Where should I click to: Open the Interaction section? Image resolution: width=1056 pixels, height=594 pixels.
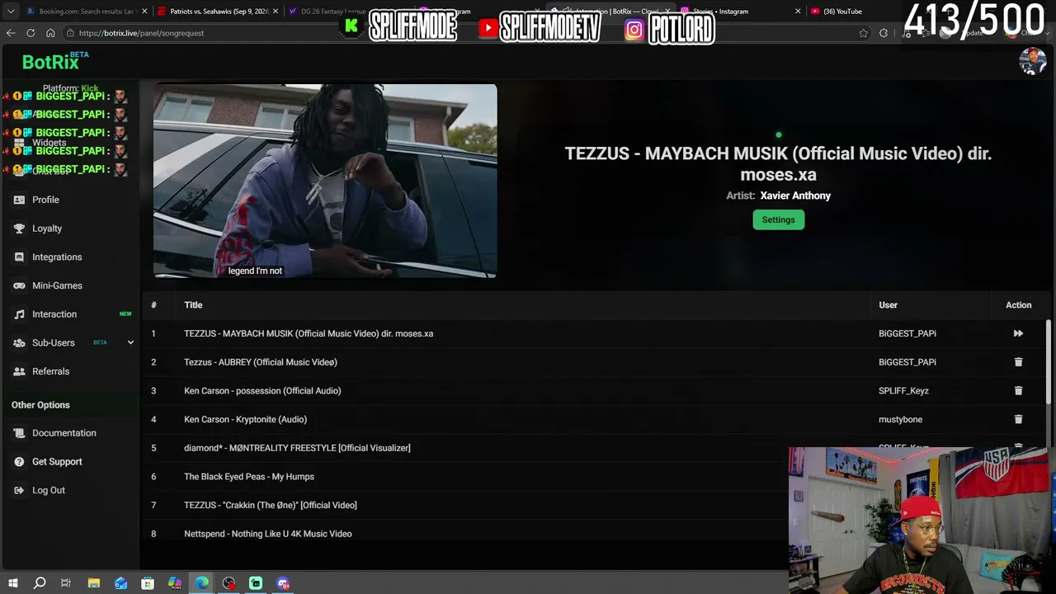click(x=54, y=314)
